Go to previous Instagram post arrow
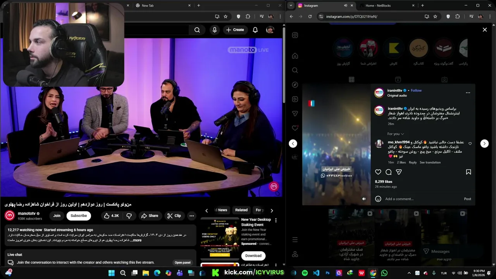The height and width of the screenshot is (279, 496). [x=293, y=143]
